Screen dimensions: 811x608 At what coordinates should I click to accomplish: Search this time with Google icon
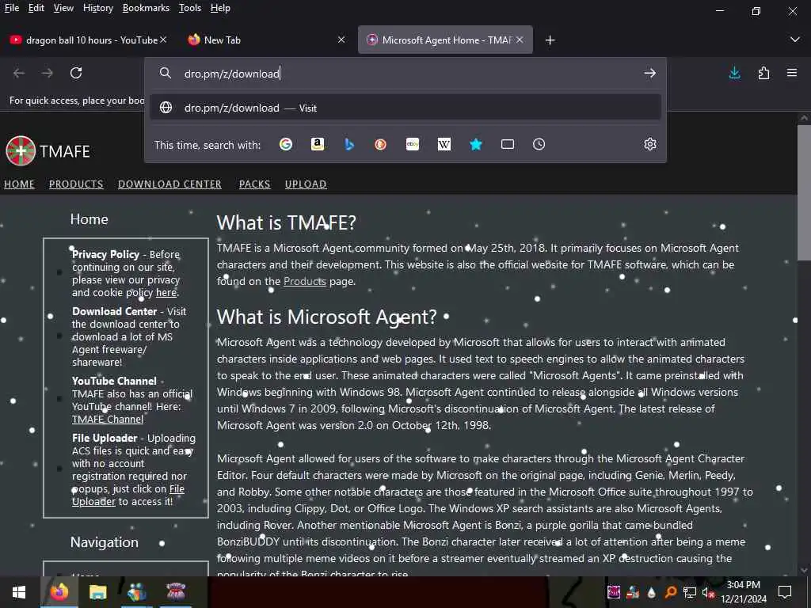[285, 144]
